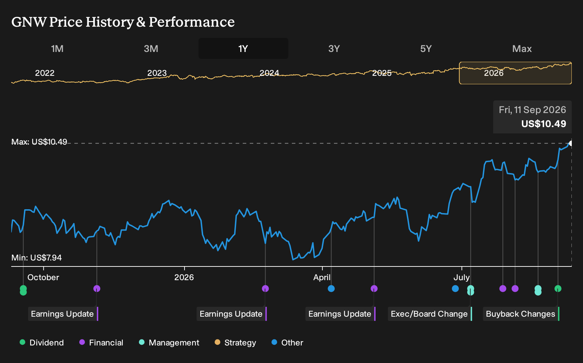Image resolution: width=583 pixels, height=363 pixels.
Task: Show the Max time range
Action: (522, 48)
